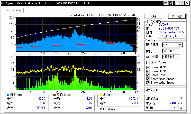Image resolution: width=191 pixels, height=114 pixels.
Task: Click the copy-to-clipboard icon in title bar
Action: click(166, 3)
